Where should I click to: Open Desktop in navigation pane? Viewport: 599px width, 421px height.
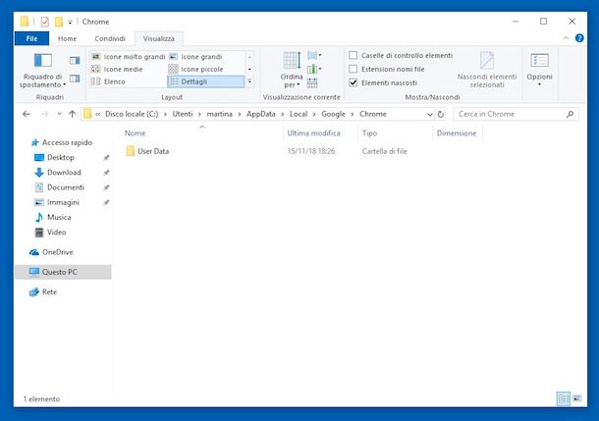[x=60, y=157]
